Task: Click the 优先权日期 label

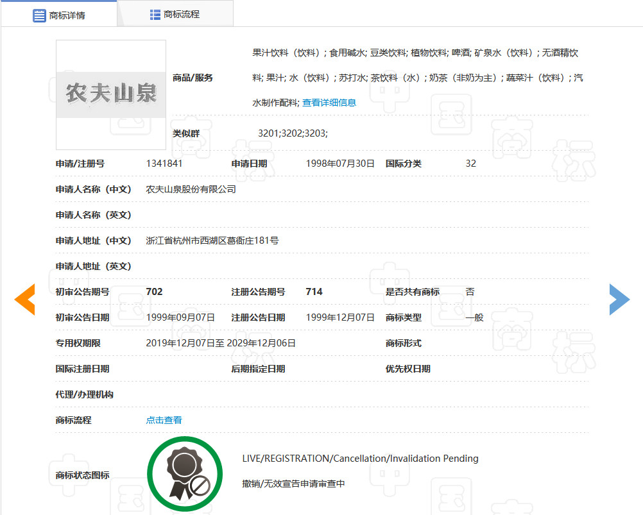Action: pos(408,369)
